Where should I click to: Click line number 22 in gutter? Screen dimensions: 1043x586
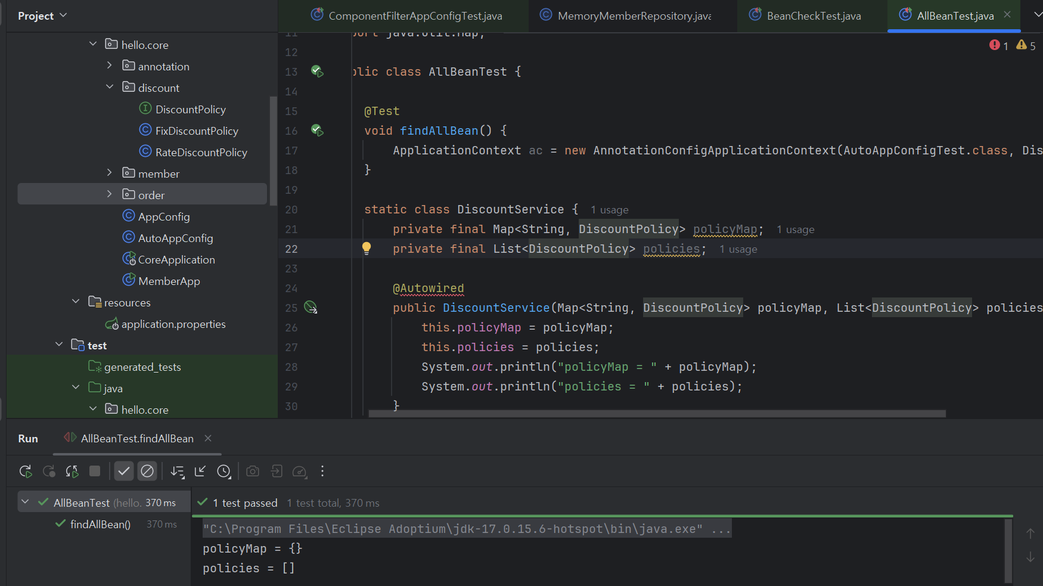tap(291, 249)
